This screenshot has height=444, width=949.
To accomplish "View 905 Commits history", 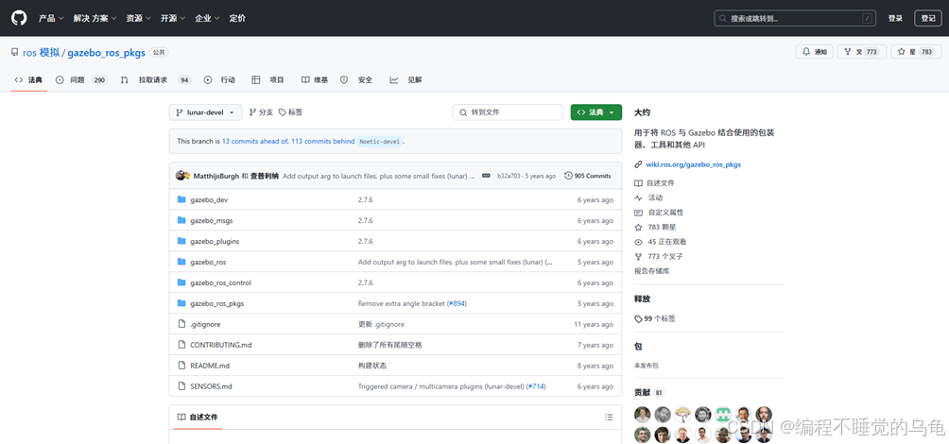I will pos(588,176).
